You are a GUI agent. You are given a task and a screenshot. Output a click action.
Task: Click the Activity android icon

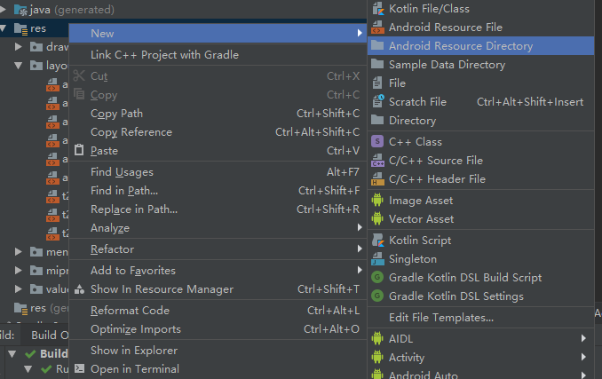pyautogui.click(x=377, y=357)
